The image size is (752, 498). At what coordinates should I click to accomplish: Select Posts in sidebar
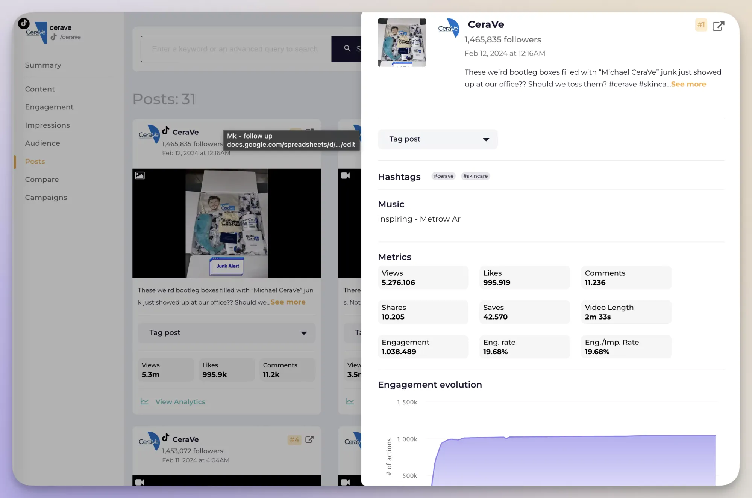pyautogui.click(x=35, y=161)
